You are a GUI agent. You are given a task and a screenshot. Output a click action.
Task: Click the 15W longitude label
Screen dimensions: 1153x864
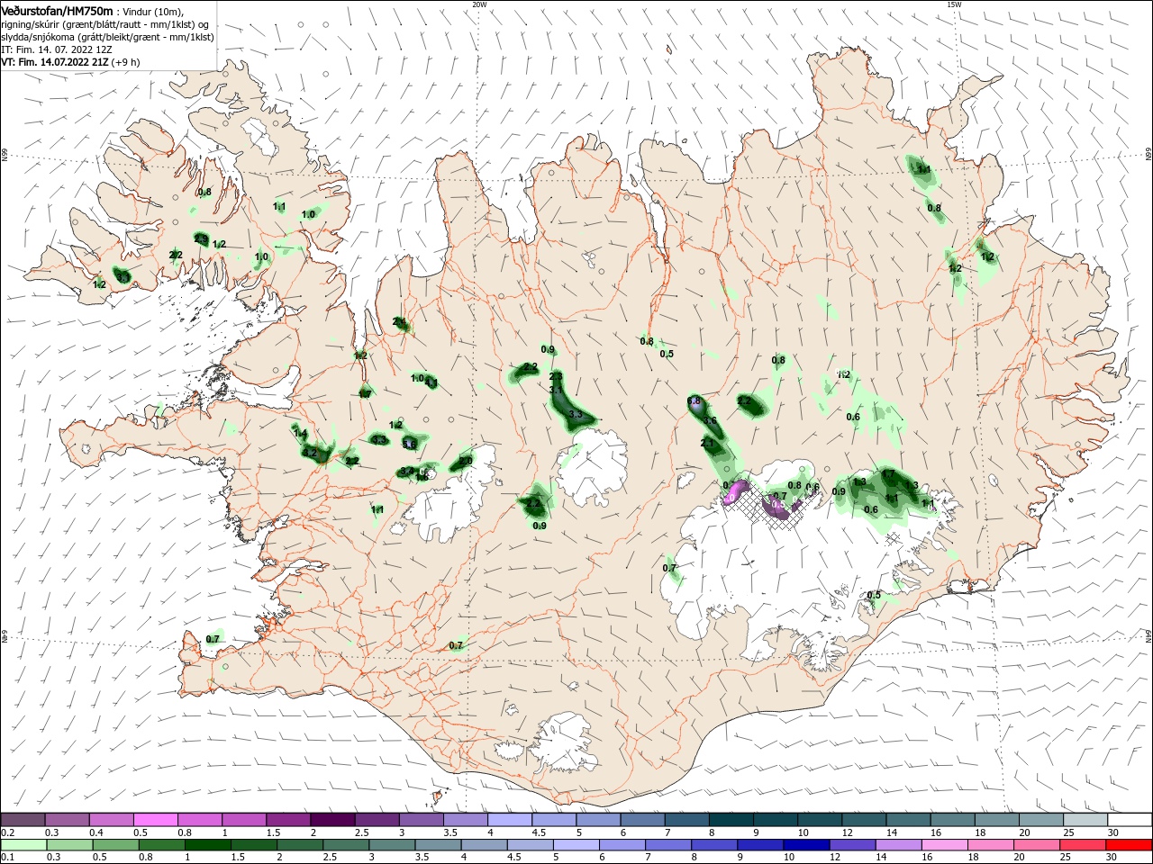click(954, 4)
